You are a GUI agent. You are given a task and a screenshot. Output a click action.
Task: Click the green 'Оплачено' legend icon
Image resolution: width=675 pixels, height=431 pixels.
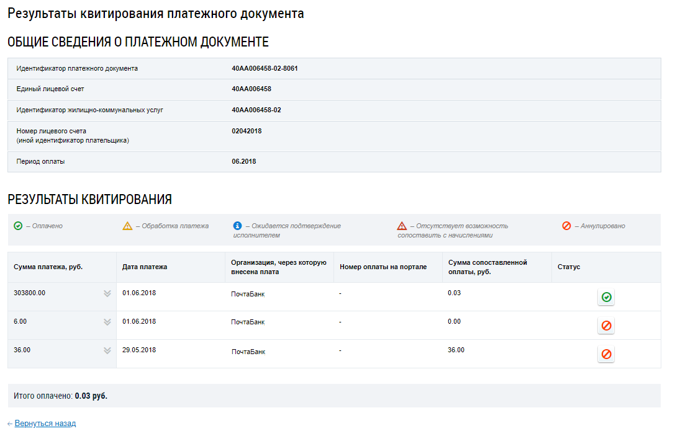pos(18,226)
